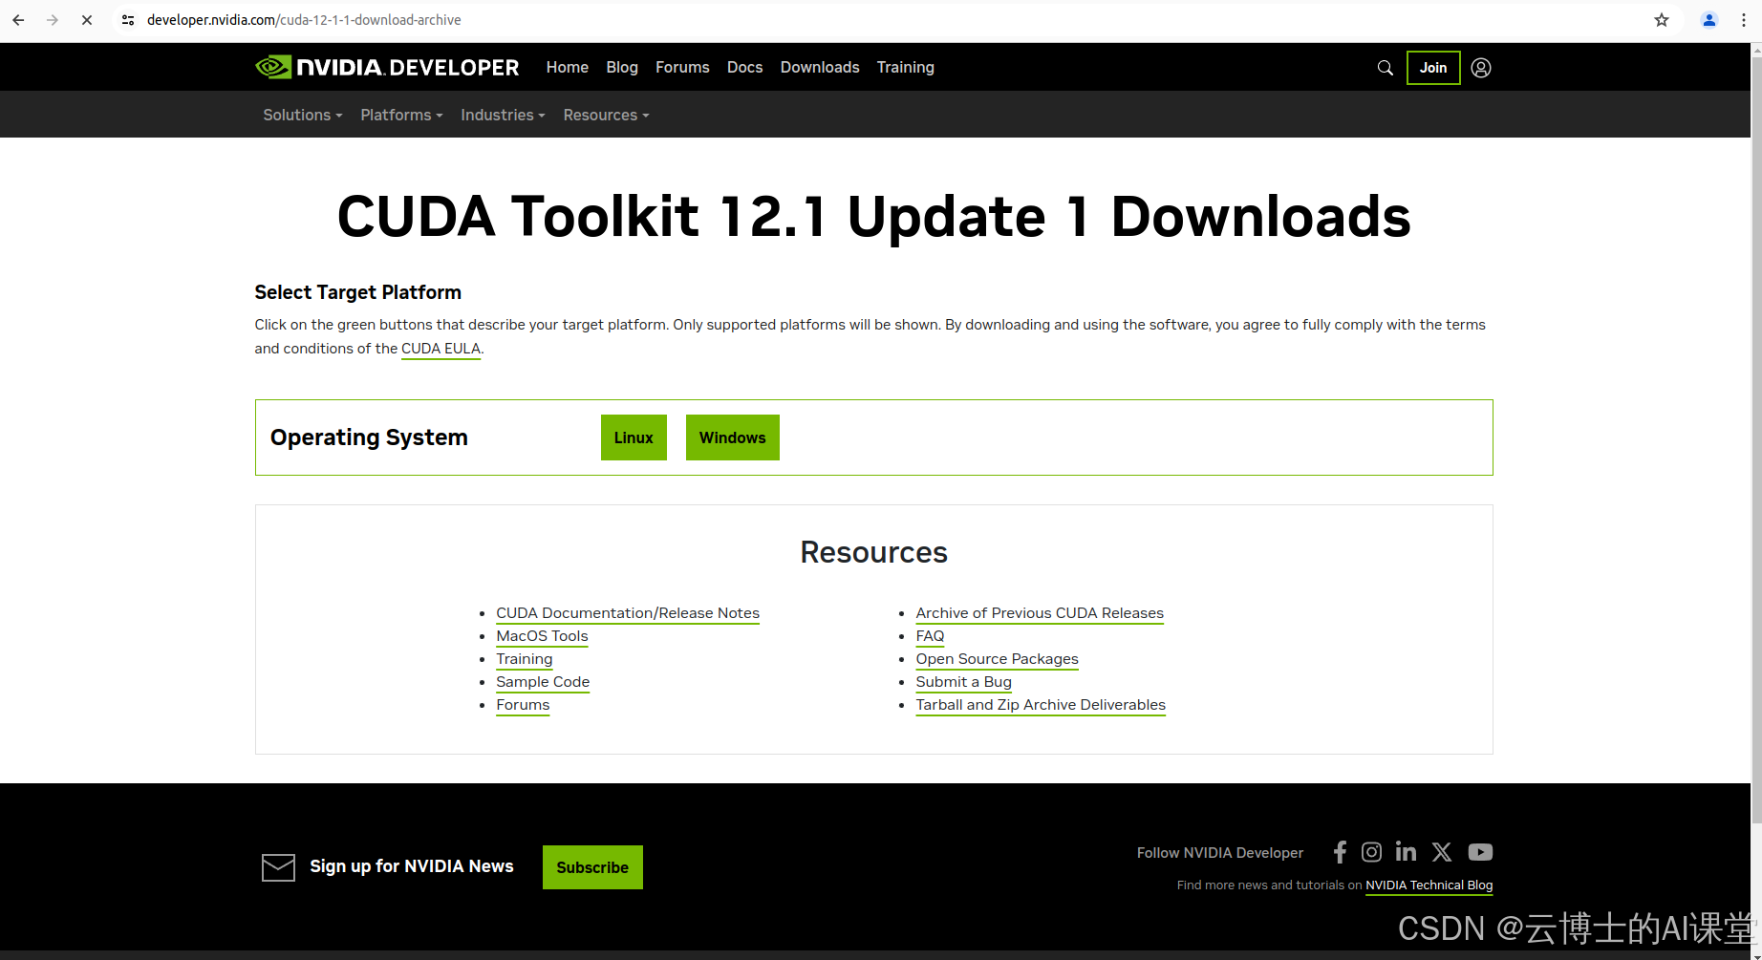The width and height of the screenshot is (1762, 960).
Task: Open Tarball and Zip Archive Deliverables link
Action: (x=1041, y=705)
